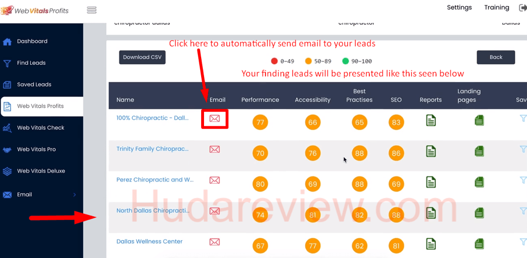The width and height of the screenshot is (527, 258).
Task: Click Performance score 80 for Perez Chiropractic
Action: click(x=260, y=184)
